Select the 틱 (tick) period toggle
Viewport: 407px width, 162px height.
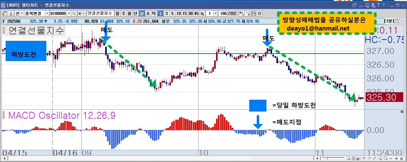click(154, 13)
